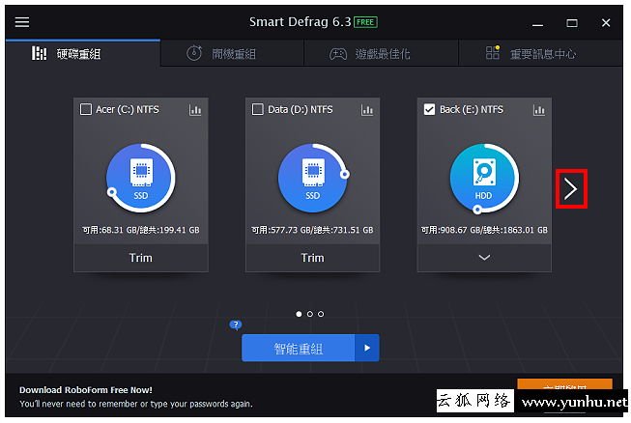Go to the next page of drives arrow
This screenshot has width=631, height=423.
click(571, 189)
